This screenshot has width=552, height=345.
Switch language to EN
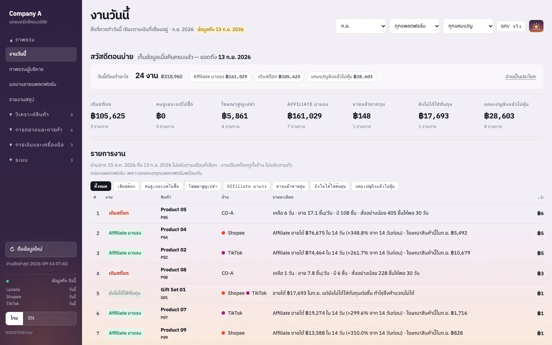(x=31, y=318)
